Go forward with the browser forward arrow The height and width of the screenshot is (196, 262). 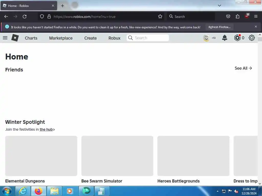tap(15, 17)
